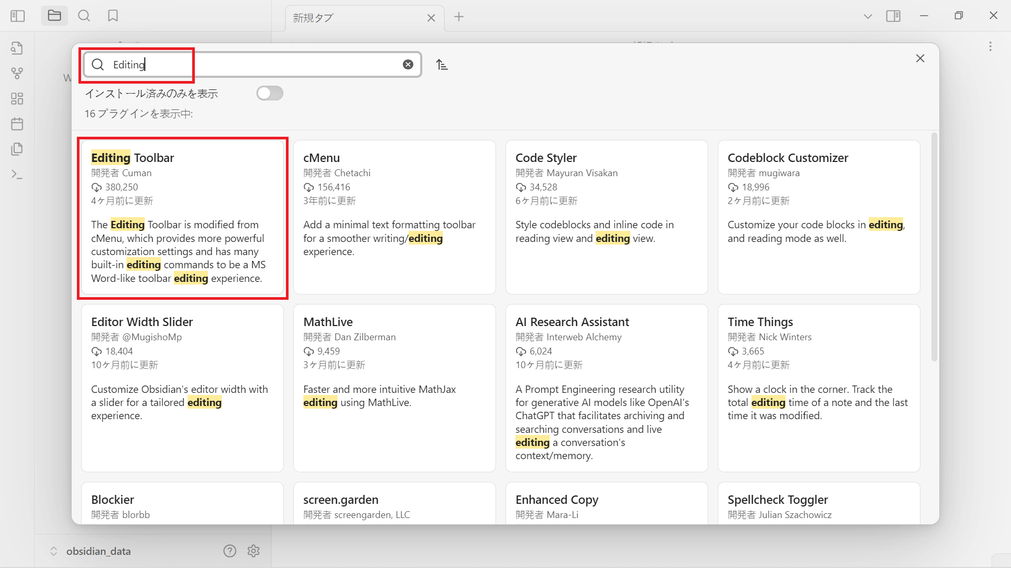Open graph view from ribbon
Viewport: 1011px width, 568px height.
tap(17, 73)
